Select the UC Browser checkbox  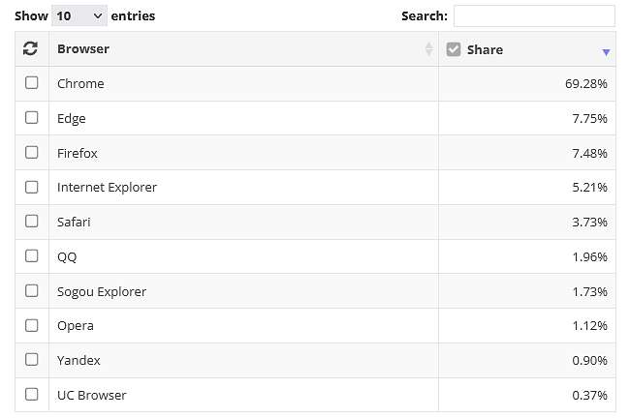32,395
